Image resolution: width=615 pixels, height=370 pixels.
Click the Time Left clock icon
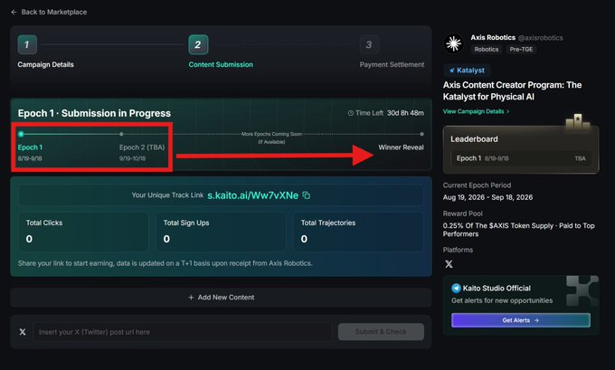(351, 113)
